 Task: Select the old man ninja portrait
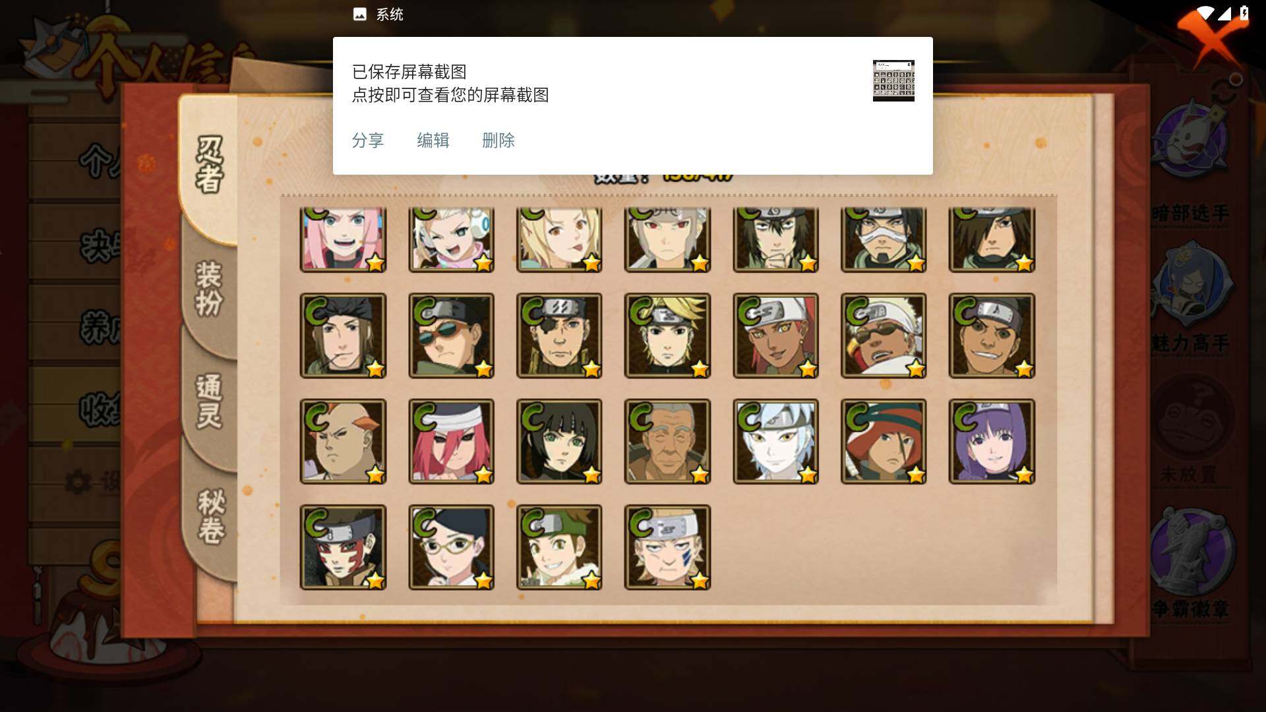[x=667, y=441]
